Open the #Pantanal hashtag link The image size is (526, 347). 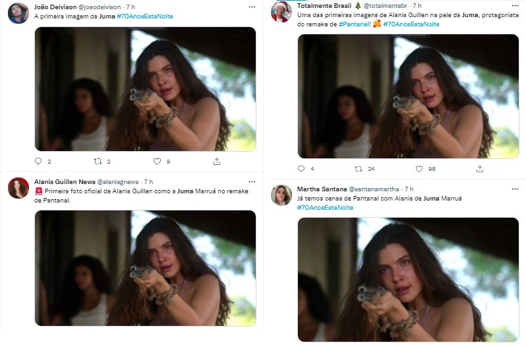(355, 24)
